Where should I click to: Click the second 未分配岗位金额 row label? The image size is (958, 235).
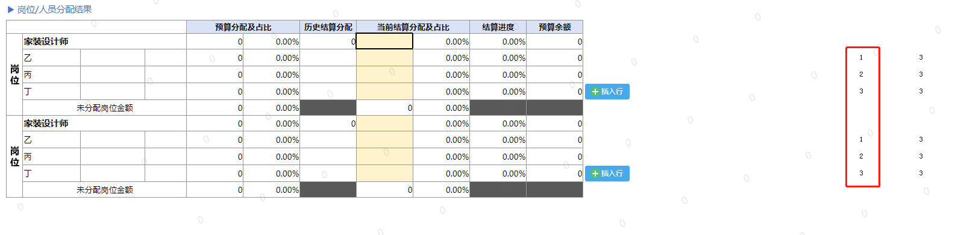tap(105, 190)
